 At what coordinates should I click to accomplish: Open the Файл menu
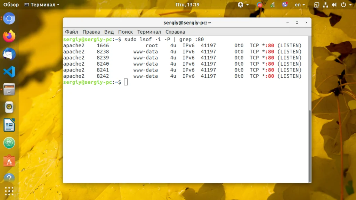(72, 32)
